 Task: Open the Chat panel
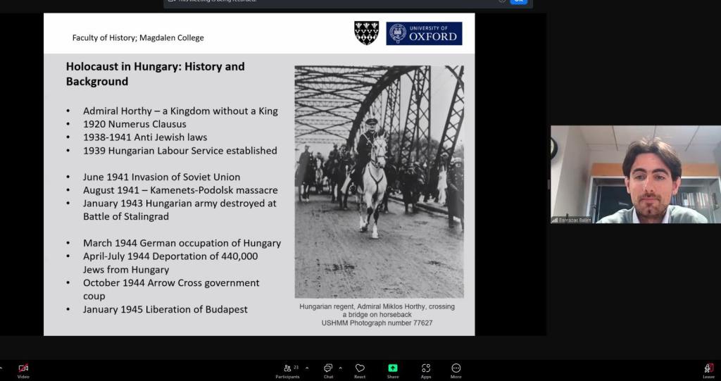(x=328, y=368)
